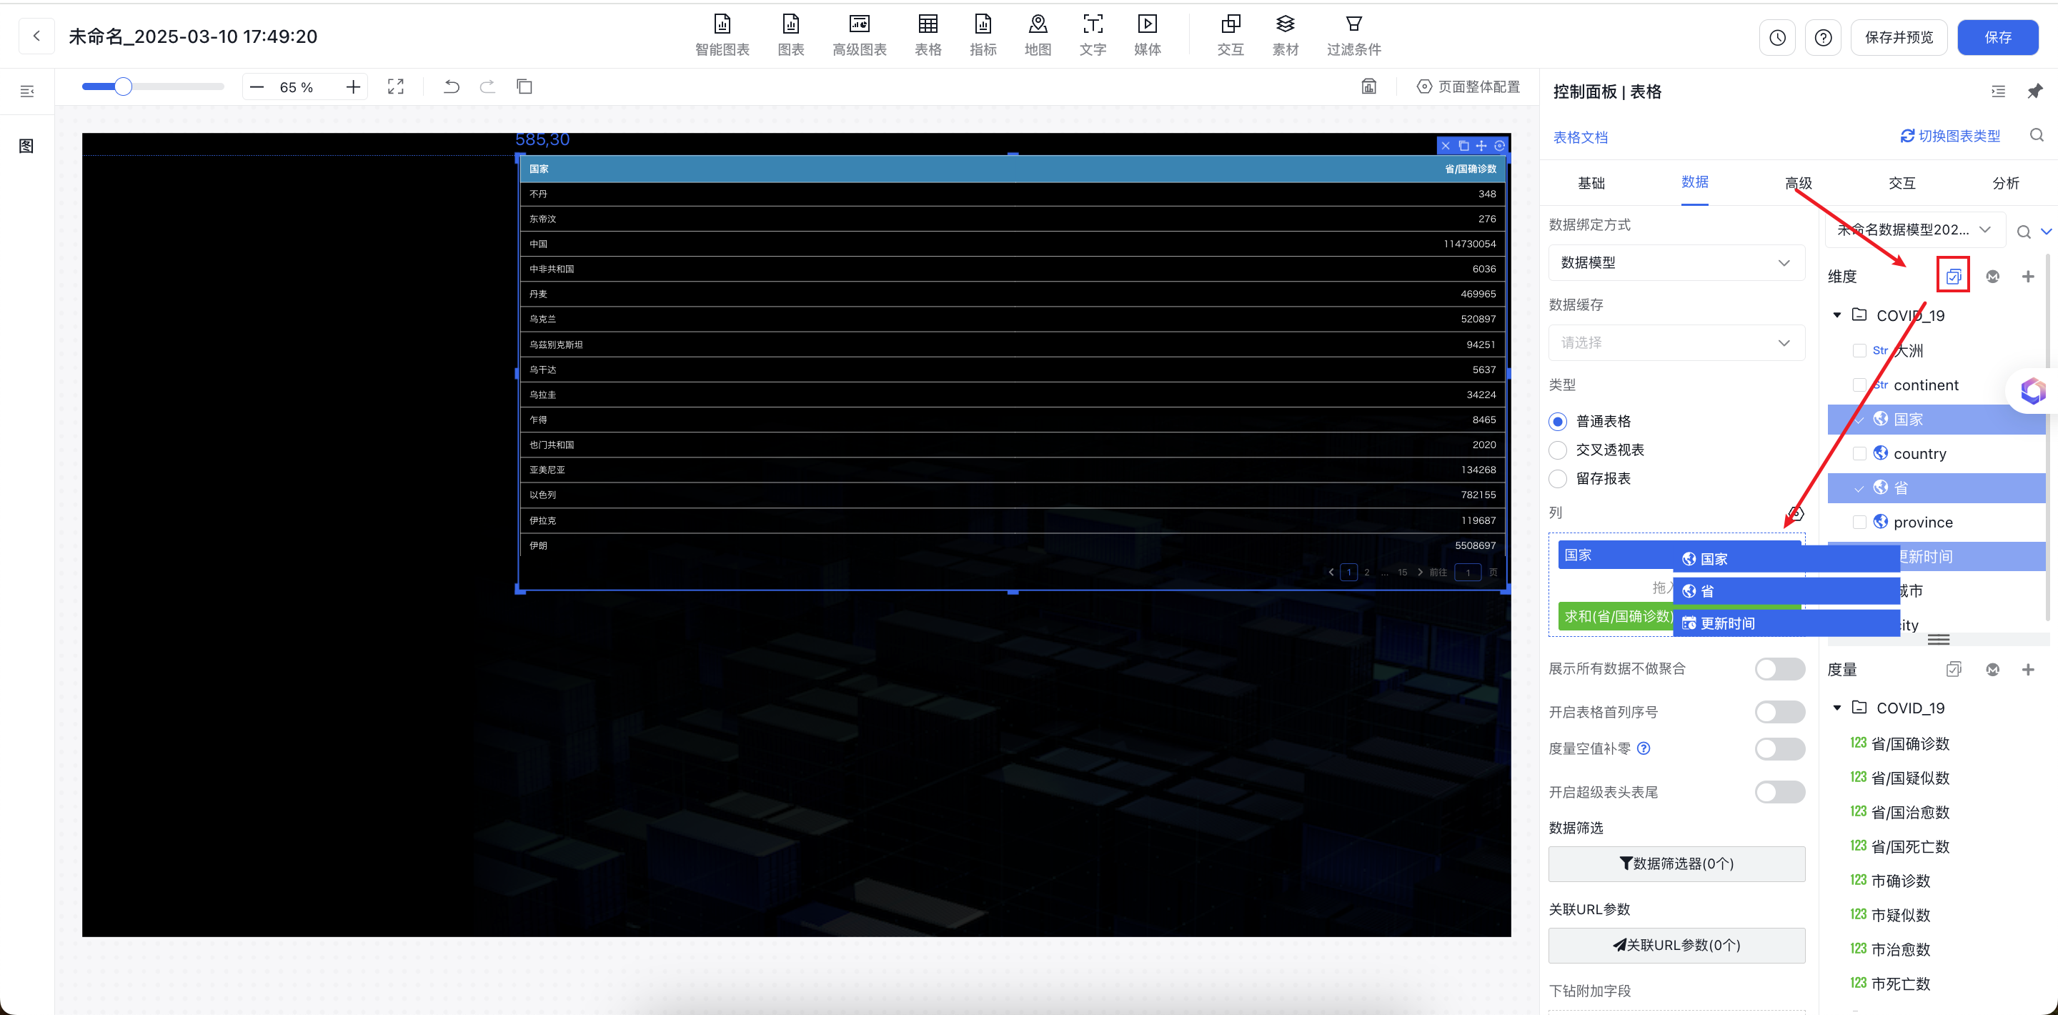Viewport: 2058px width, 1015px height.
Task: Click the 保存 save button
Action: [x=1997, y=38]
